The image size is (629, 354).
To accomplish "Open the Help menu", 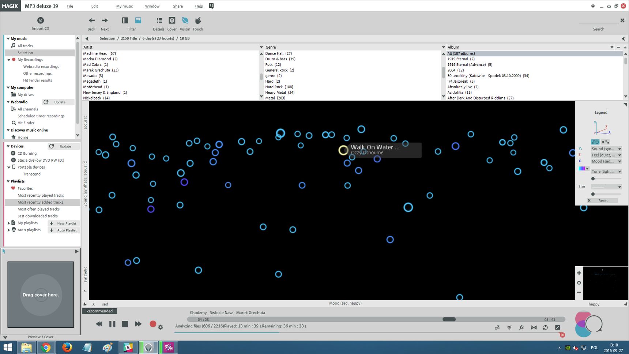I will 199,6.
